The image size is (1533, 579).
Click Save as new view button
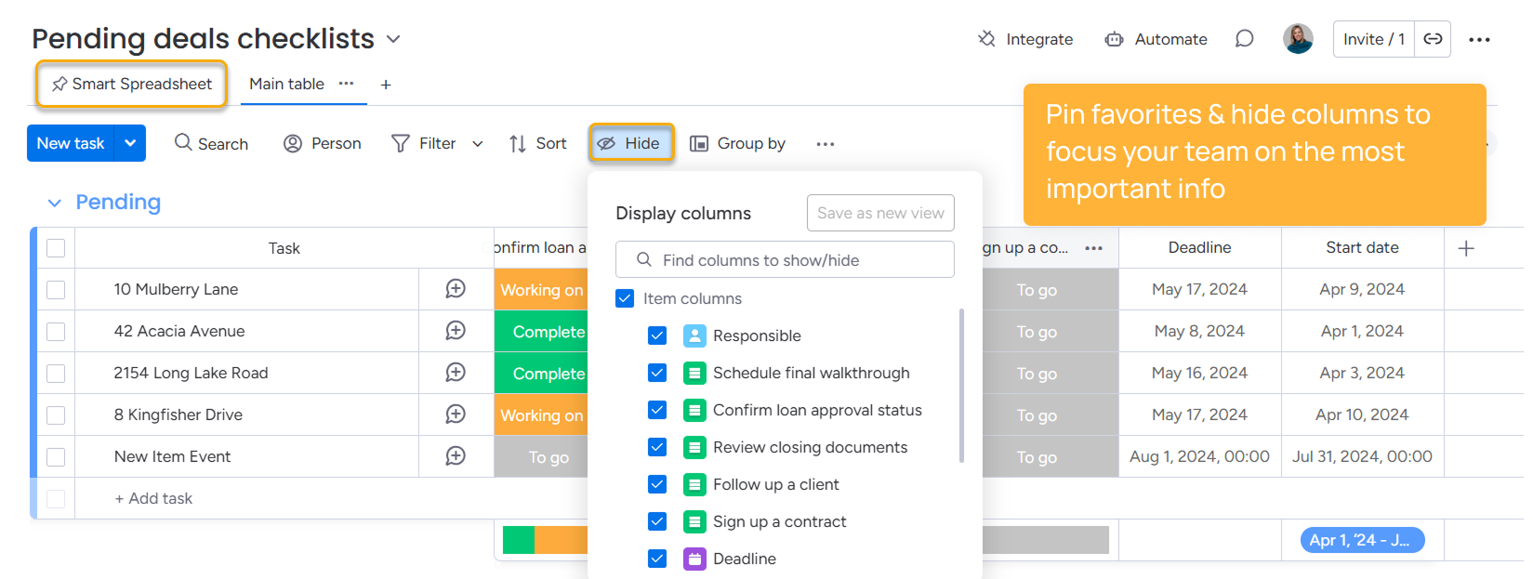(879, 213)
